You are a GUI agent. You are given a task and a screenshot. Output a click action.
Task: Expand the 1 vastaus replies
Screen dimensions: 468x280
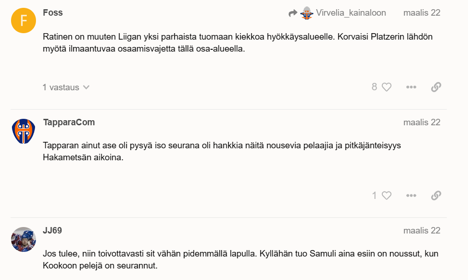coord(66,87)
